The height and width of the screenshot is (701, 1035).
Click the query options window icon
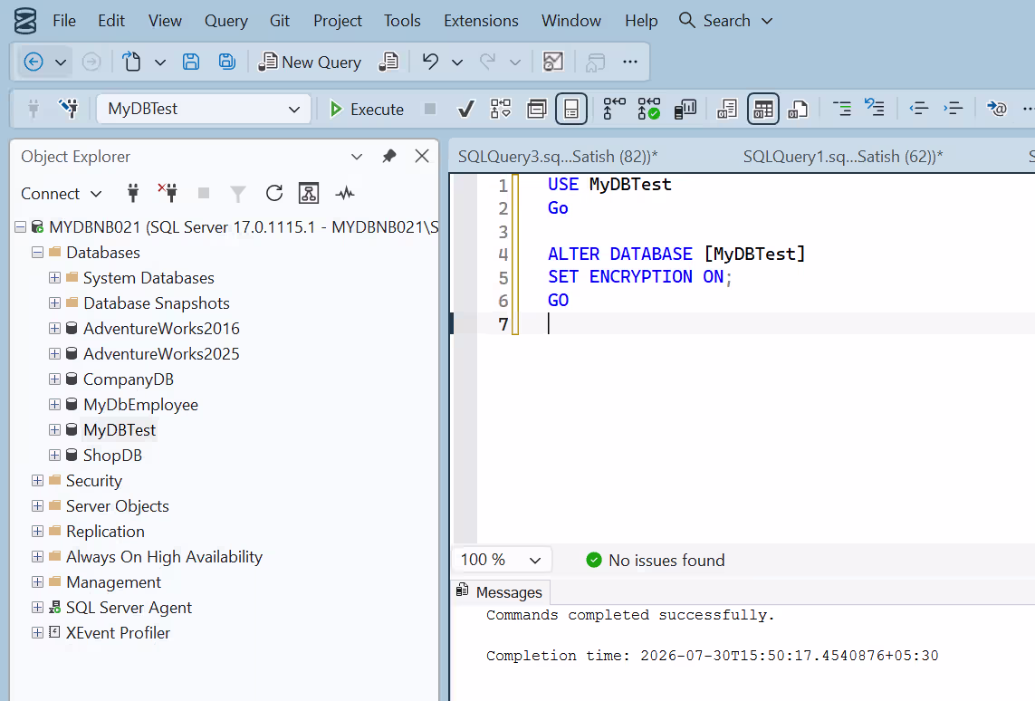pyautogui.click(x=537, y=109)
